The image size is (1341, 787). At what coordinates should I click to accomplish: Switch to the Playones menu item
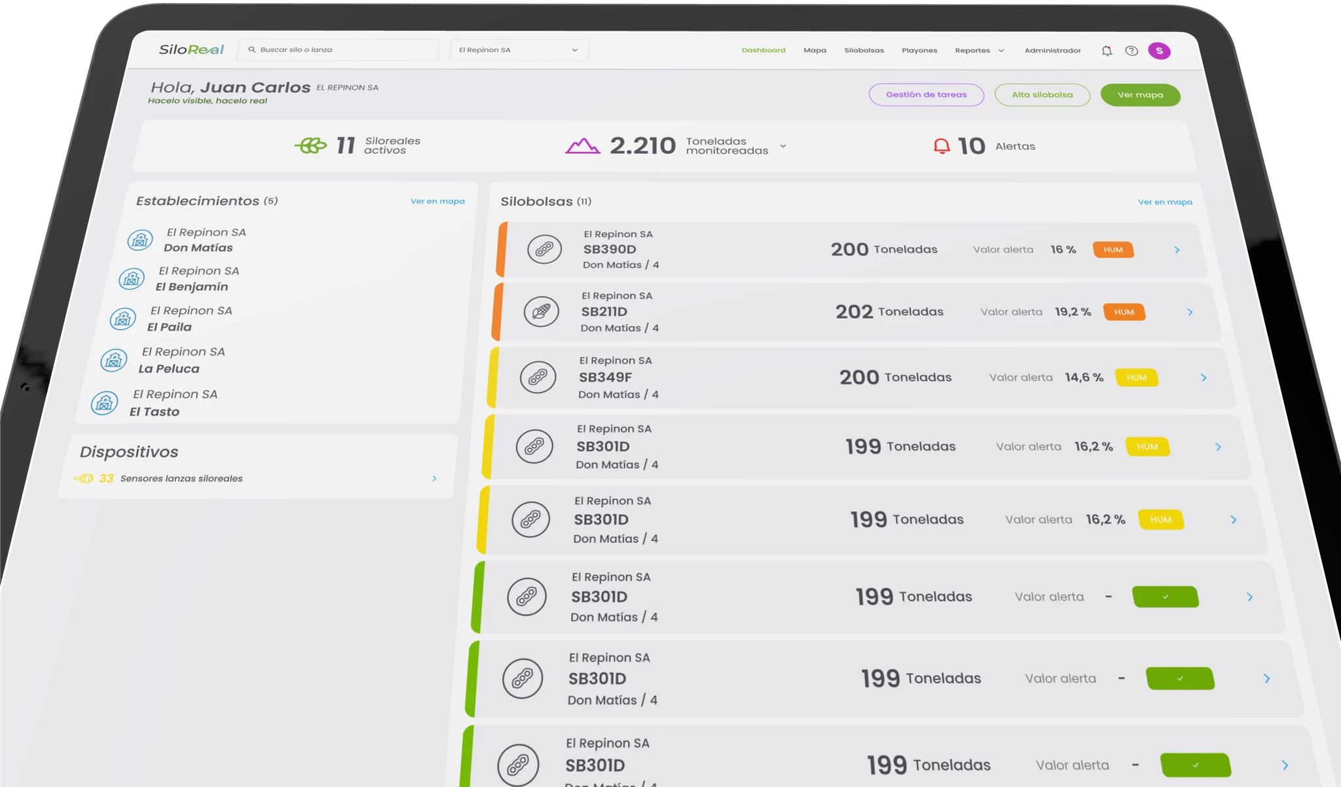click(919, 50)
